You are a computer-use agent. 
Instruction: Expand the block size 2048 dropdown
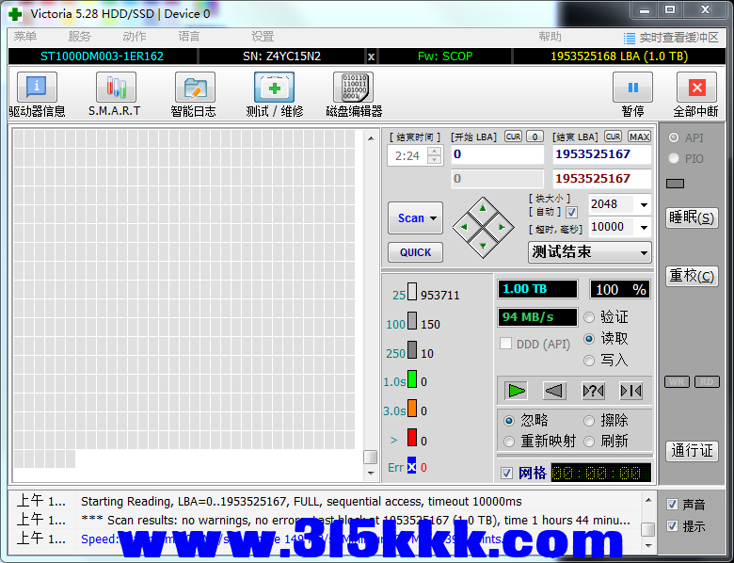(644, 204)
